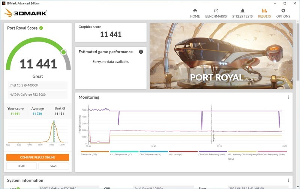Click the Load button

pyautogui.click(x=21, y=166)
